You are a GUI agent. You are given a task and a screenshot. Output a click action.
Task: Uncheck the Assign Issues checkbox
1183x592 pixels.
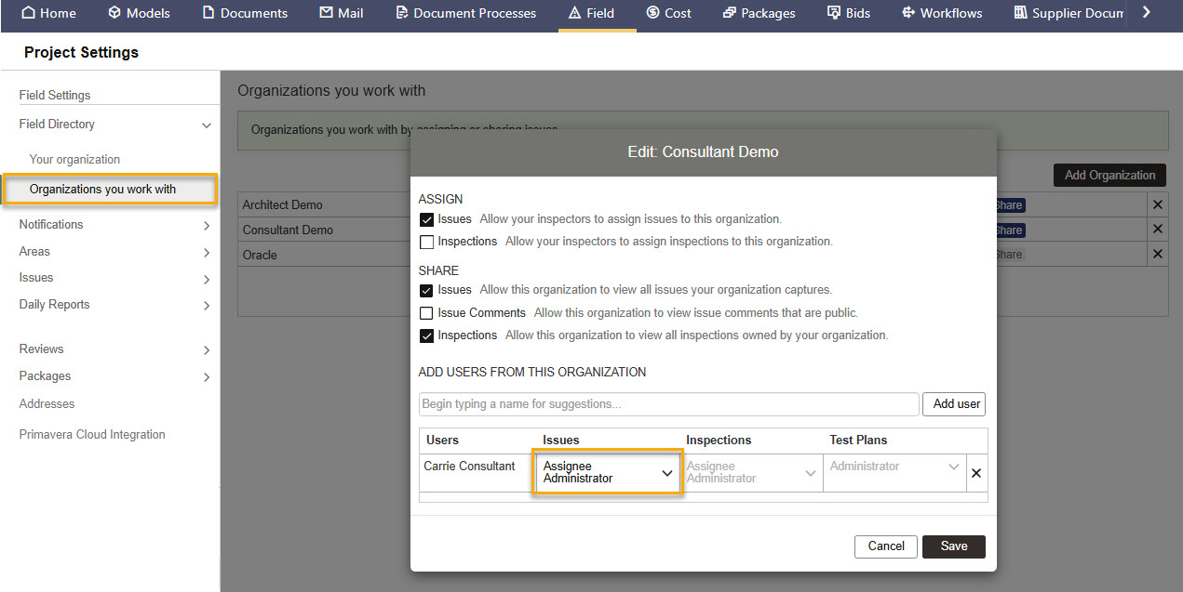tap(427, 220)
